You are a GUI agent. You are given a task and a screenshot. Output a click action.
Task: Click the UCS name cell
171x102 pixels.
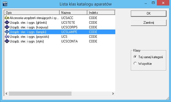(64, 37)
